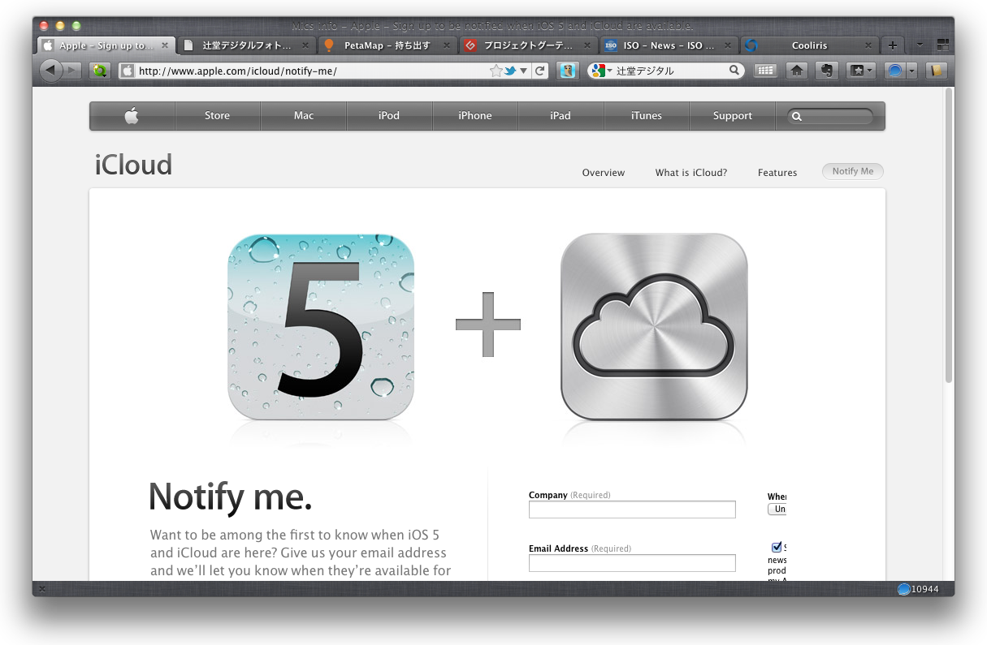The height and width of the screenshot is (645, 987).
Task: Open iPhone in Apple navigation bar
Action: pyautogui.click(x=475, y=116)
